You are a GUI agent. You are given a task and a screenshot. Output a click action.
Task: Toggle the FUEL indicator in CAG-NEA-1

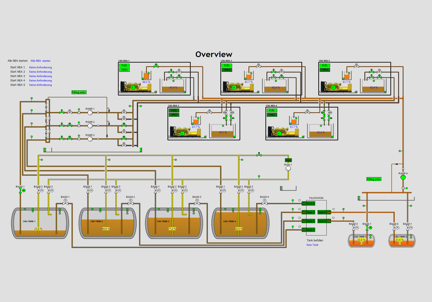point(124,65)
